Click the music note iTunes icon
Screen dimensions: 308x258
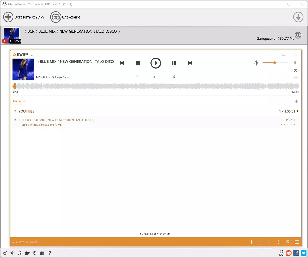pyautogui.click(x=20, y=253)
